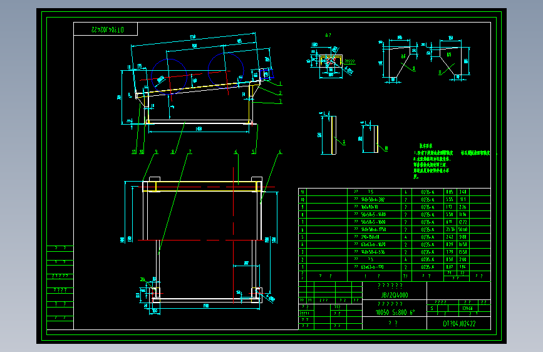Select the Q235-A material cell in parts list row 11
This screenshot has width=543, height=352.
(x=428, y=192)
